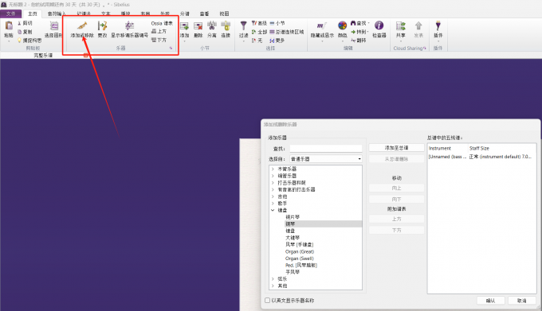542x311 pixels.
Task: Open the 文件 file tab
Action: pyautogui.click(x=10, y=14)
